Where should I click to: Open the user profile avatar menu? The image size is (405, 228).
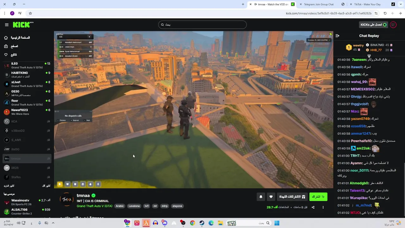click(393, 25)
